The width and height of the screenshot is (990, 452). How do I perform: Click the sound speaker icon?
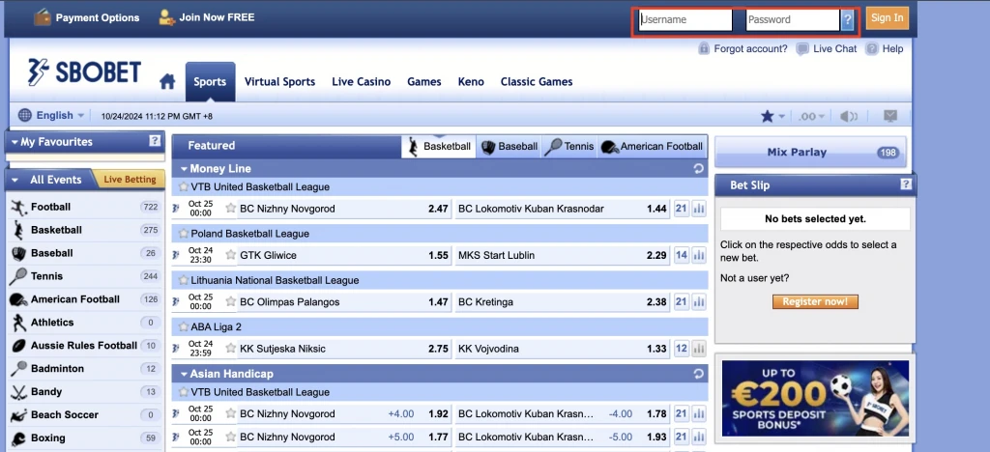[849, 116]
